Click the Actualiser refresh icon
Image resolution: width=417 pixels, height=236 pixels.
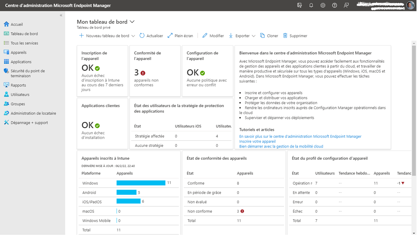click(142, 36)
